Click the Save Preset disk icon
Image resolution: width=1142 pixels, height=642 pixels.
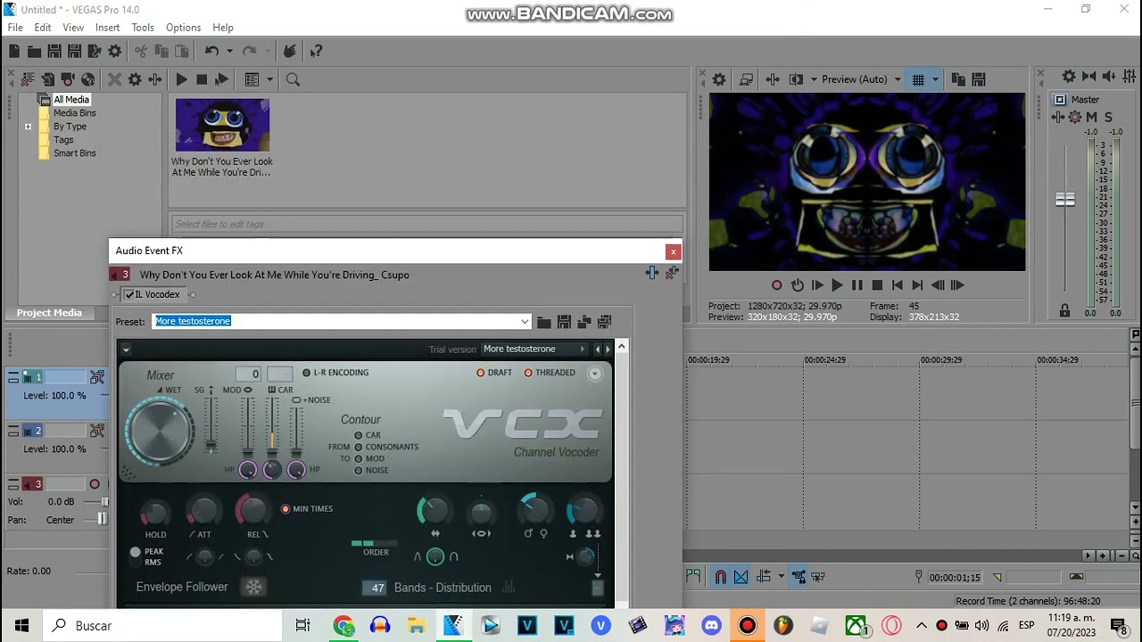[564, 322]
